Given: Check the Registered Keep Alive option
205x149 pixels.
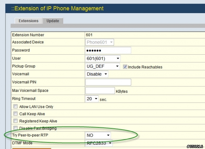Looking at the screenshot, I should click(x=15, y=121).
